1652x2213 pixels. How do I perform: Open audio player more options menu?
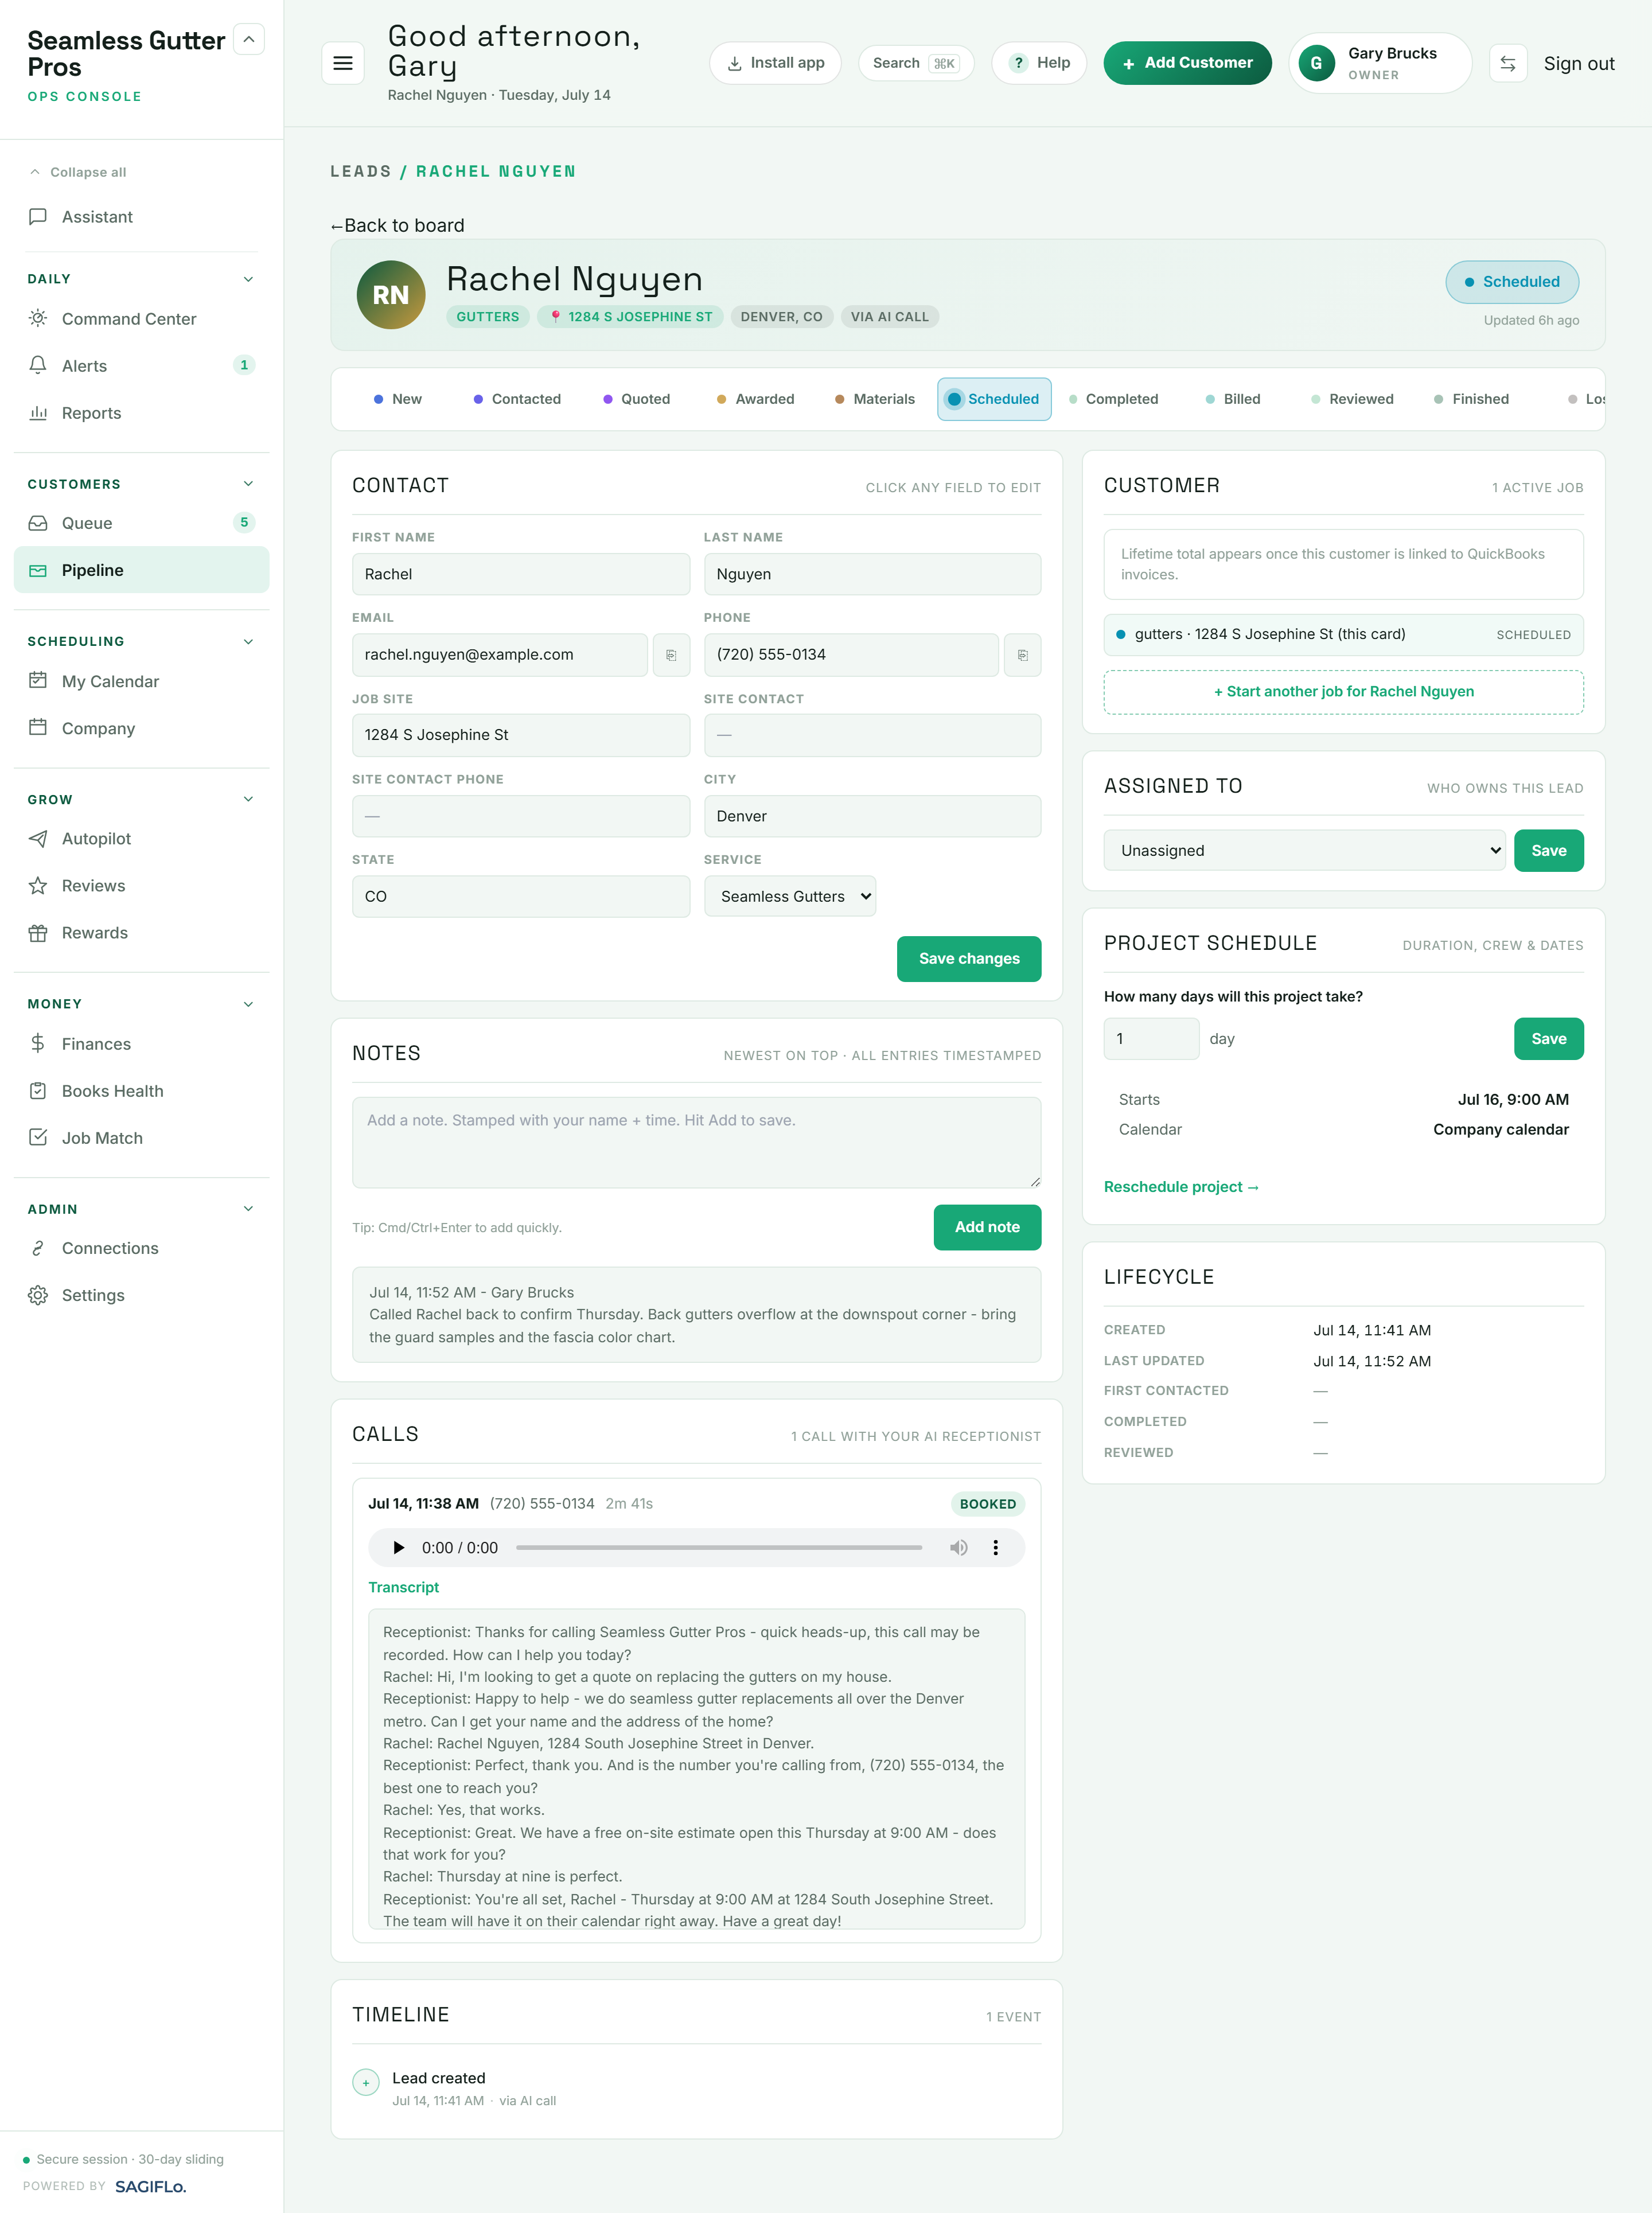click(995, 1547)
